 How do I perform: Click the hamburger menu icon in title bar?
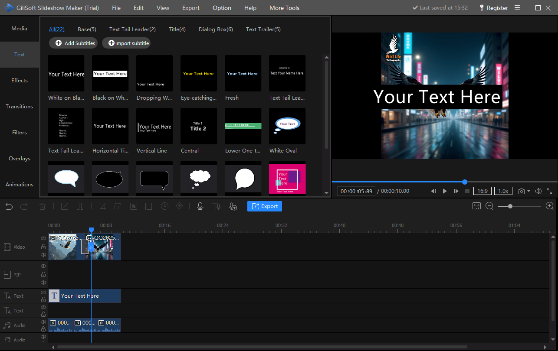pos(517,8)
